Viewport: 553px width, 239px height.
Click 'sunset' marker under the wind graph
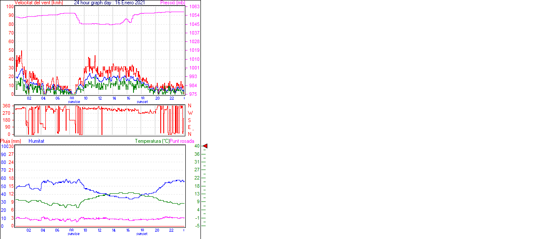(142, 102)
